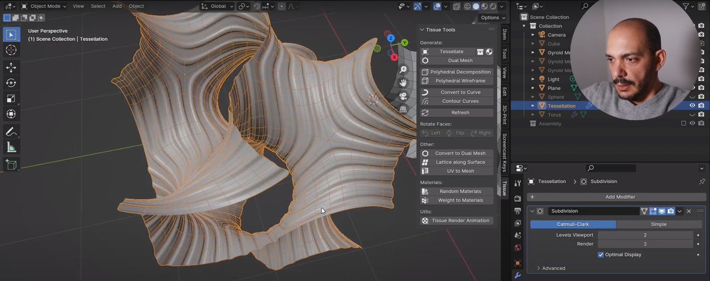
Task: Toggle Subdivision modifier edit mode display
Action: [x=653, y=211]
